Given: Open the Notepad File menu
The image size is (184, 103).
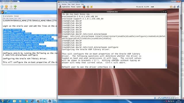Looking at the screenshot, I should click(x=4, y=18).
